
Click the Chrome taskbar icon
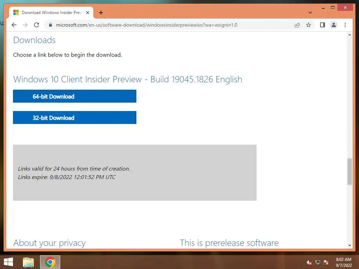tap(50, 262)
